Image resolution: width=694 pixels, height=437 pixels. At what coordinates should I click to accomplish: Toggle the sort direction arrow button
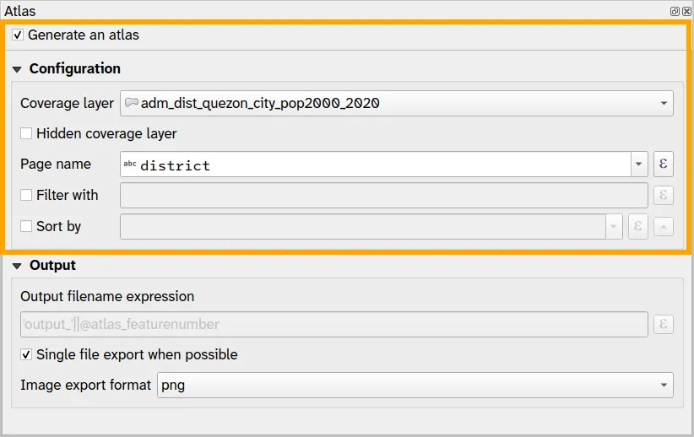point(664,226)
